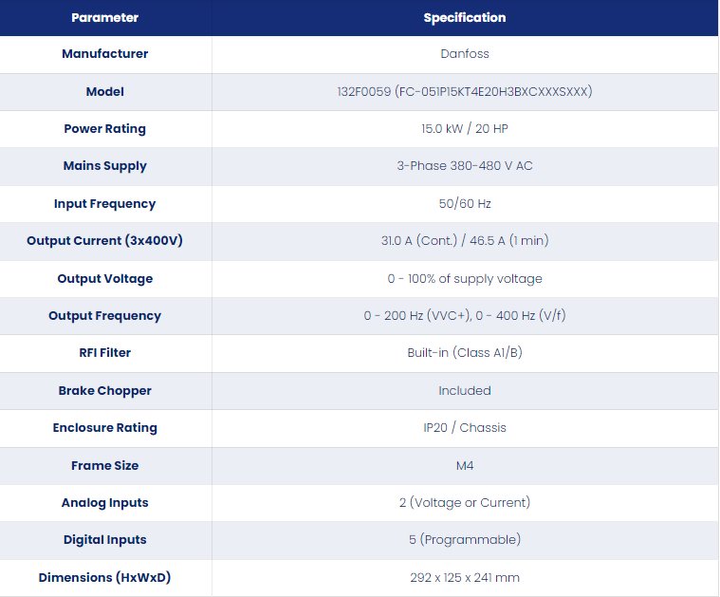Screen dimensions: 720x597
Task: Click the '5 (Programmable)' value
Action: [x=464, y=539]
